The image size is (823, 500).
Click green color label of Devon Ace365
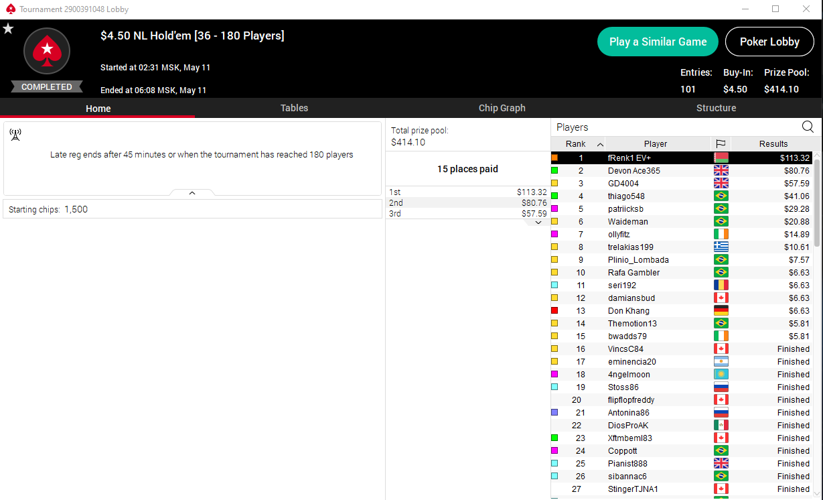click(x=554, y=170)
